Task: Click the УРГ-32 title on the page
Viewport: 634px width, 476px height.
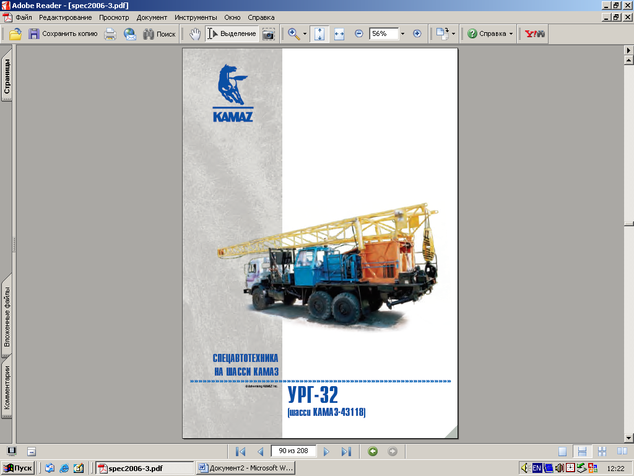Action: coord(313,395)
